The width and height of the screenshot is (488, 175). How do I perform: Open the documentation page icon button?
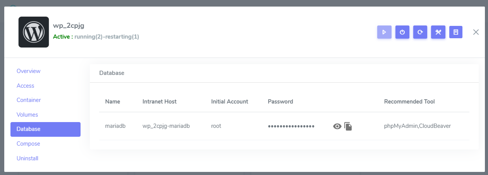coord(456,32)
